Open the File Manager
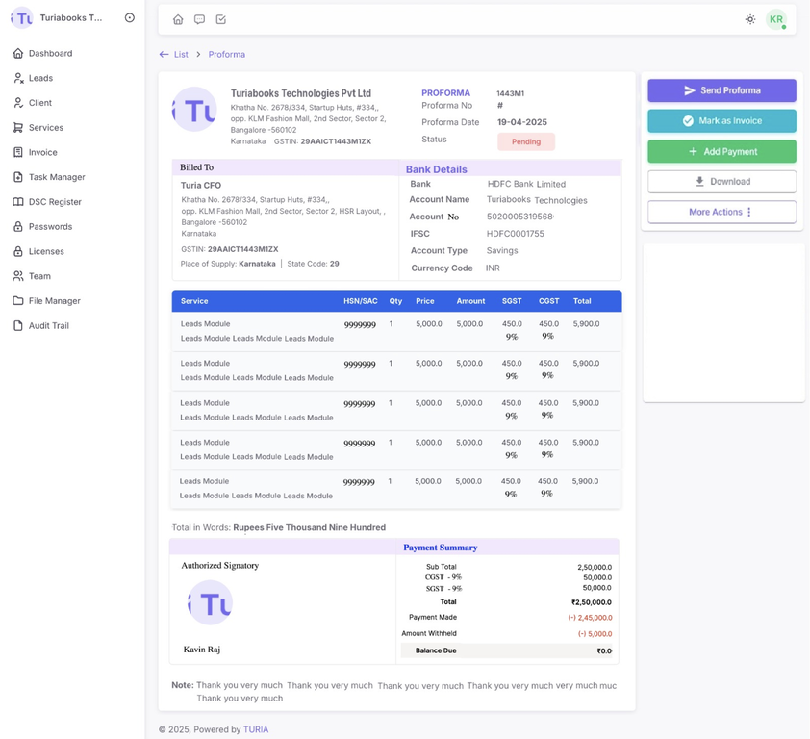 (x=54, y=300)
